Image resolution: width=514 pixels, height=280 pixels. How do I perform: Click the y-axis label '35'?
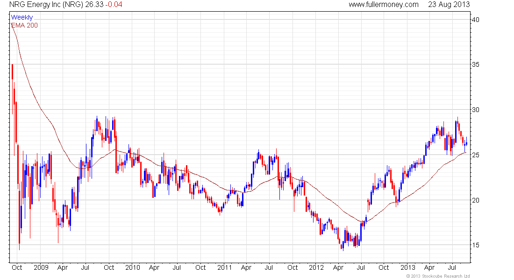[475, 64]
